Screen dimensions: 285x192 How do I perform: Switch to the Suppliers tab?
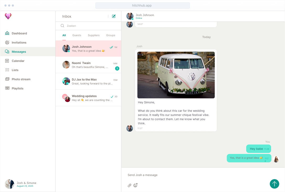[94, 35]
